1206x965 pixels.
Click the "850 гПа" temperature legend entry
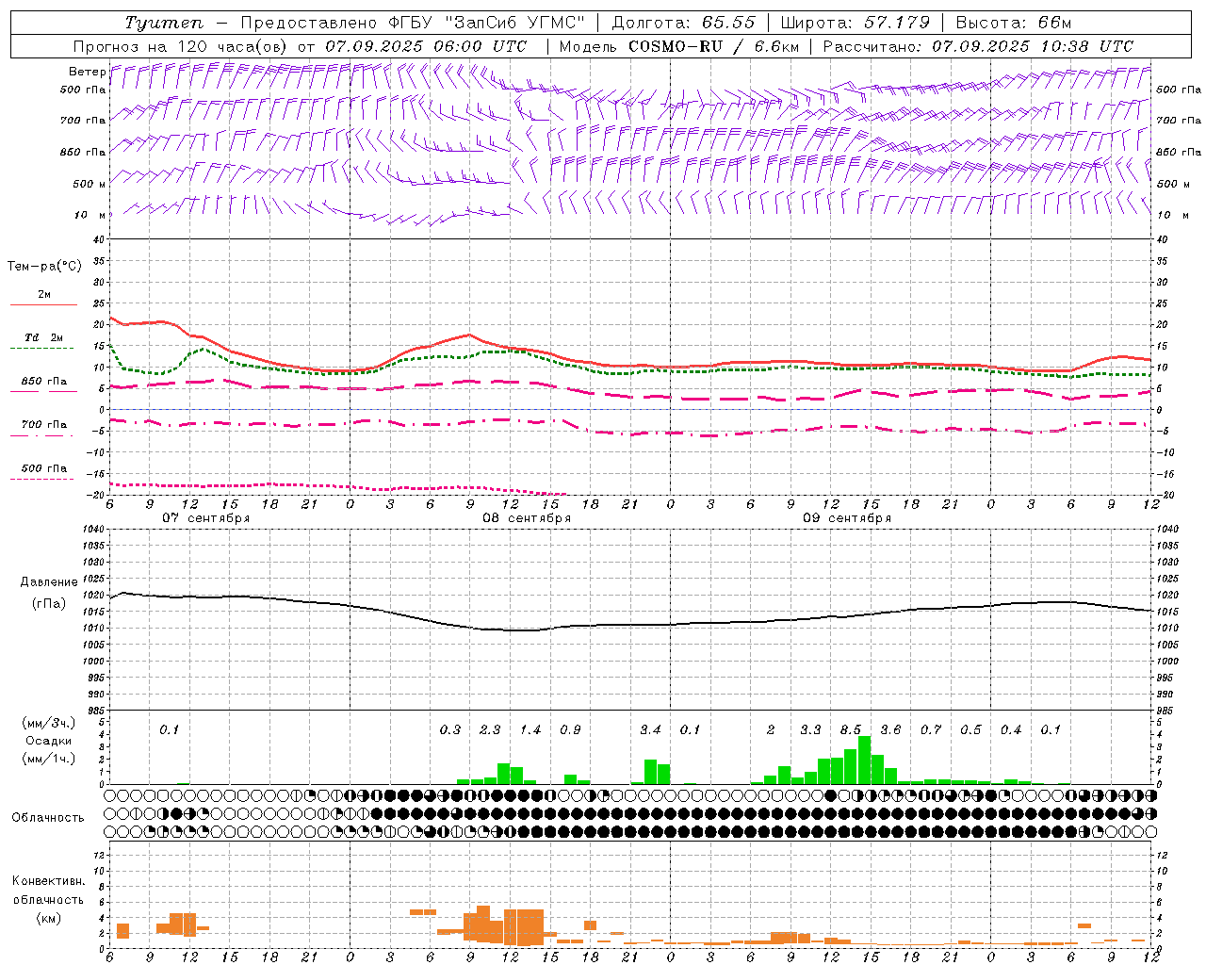pos(43,382)
